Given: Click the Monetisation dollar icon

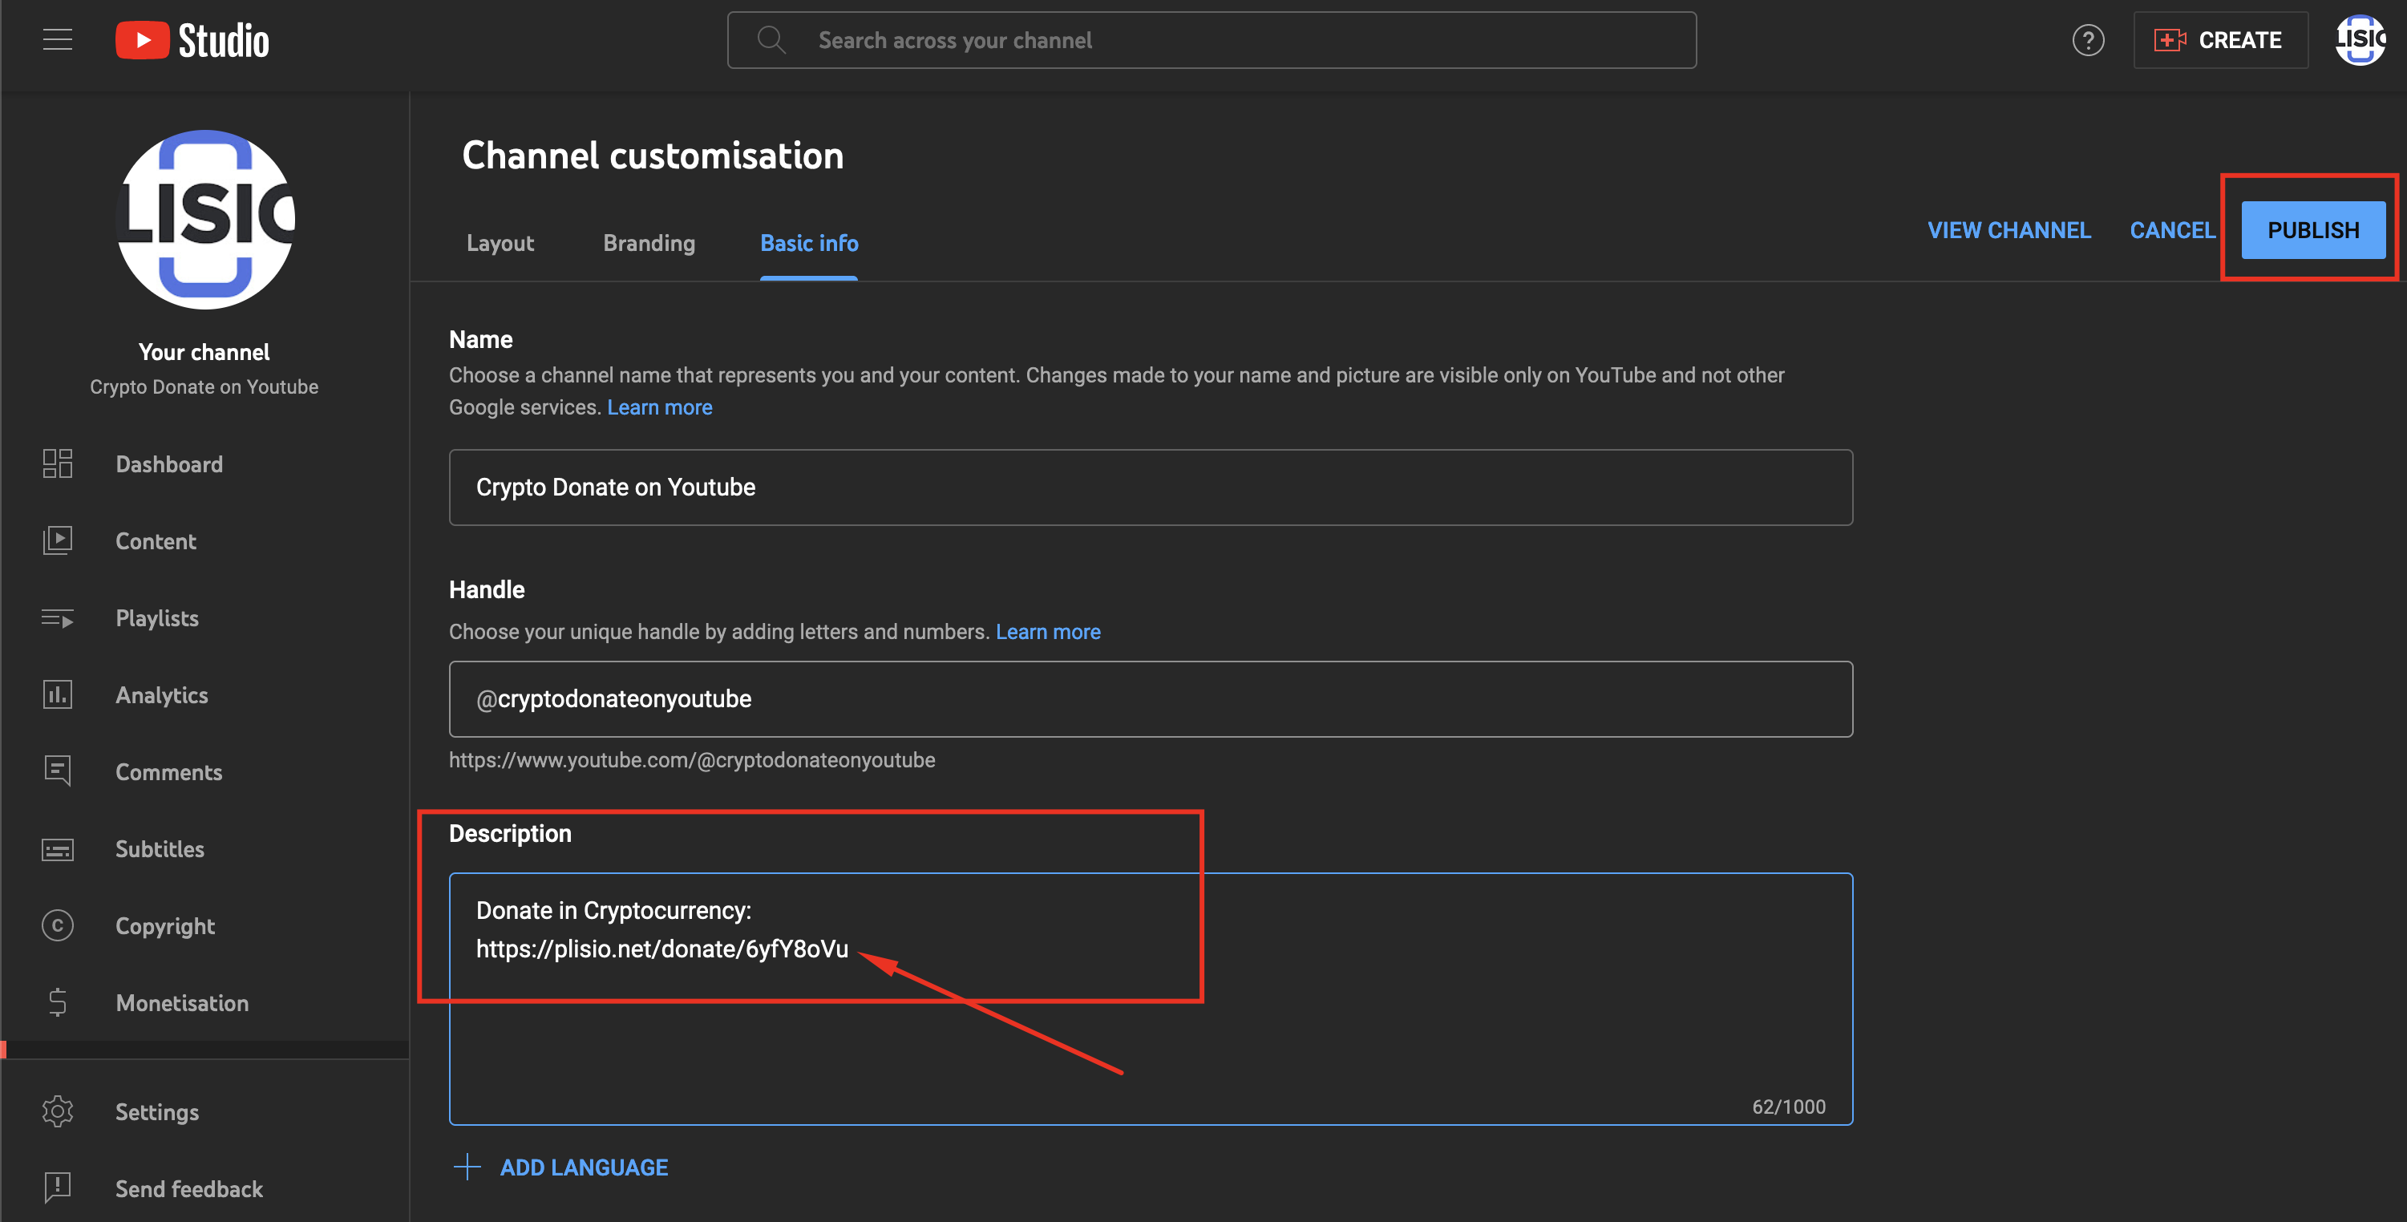Looking at the screenshot, I should (57, 1002).
